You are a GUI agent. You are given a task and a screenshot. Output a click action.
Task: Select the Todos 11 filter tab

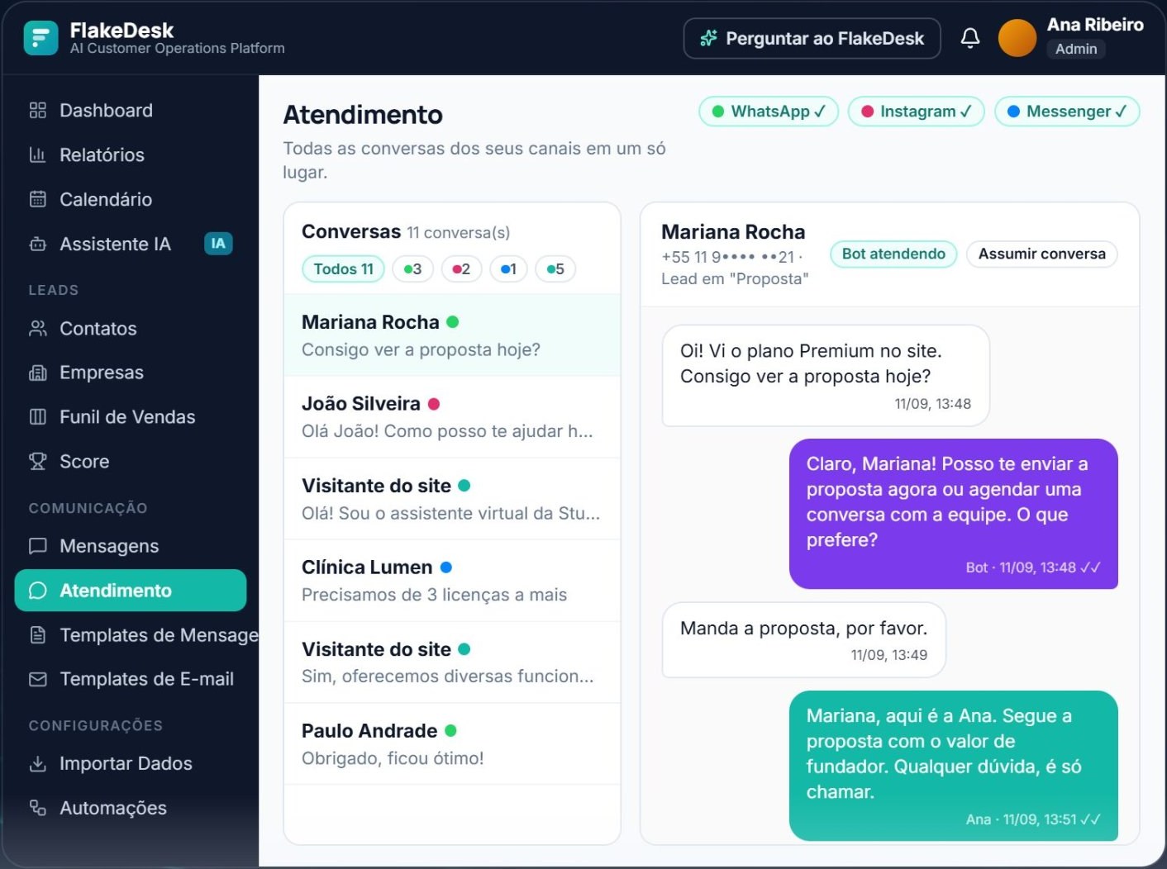point(343,269)
